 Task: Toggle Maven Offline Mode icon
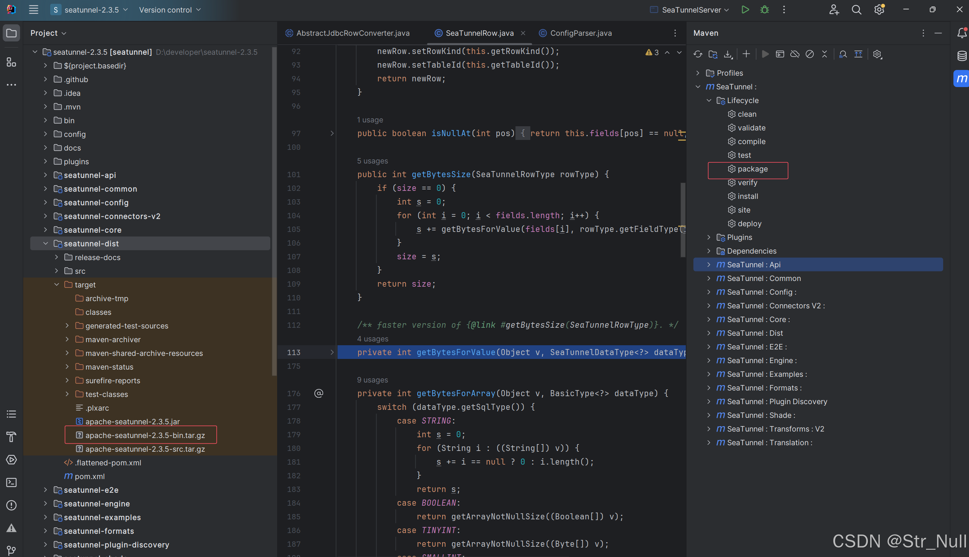[x=795, y=54]
